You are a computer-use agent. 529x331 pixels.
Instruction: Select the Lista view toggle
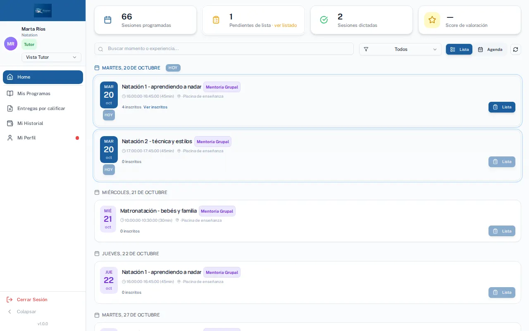tap(459, 49)
